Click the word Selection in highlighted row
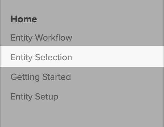The image size is (164, 127). (54, 57)
